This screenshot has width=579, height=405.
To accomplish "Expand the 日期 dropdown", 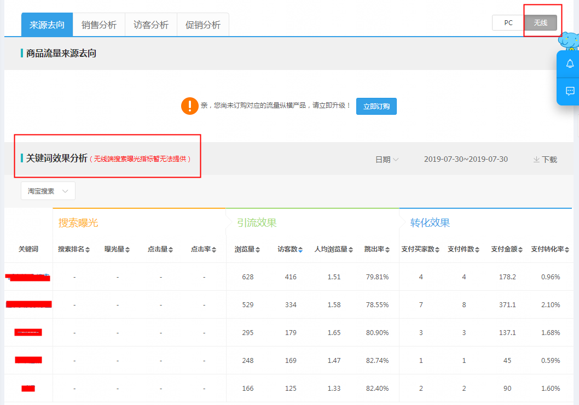I will (387, 160).
